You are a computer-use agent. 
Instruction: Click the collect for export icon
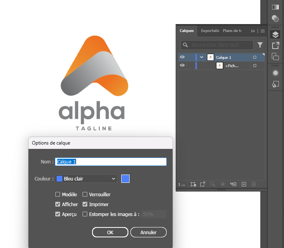203,184
